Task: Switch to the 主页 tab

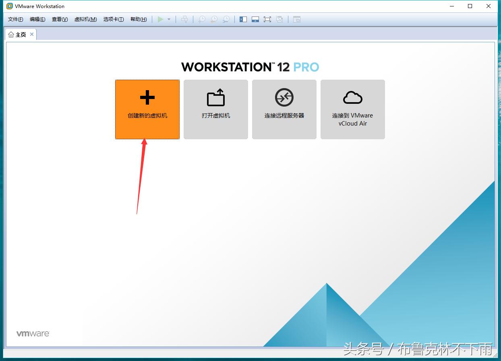Action: pos(21,34)
